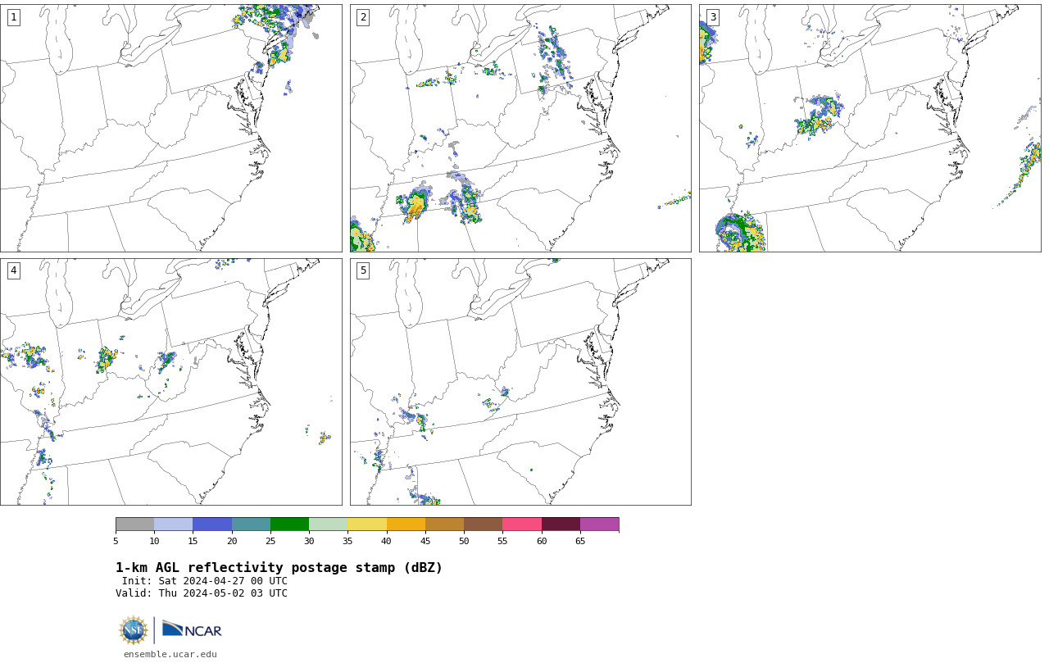Image resolution: width=1049 pixels, height=663 pixels.
Task: Select the pink 55-60 dBZ swatch
Action: (522, 524)
